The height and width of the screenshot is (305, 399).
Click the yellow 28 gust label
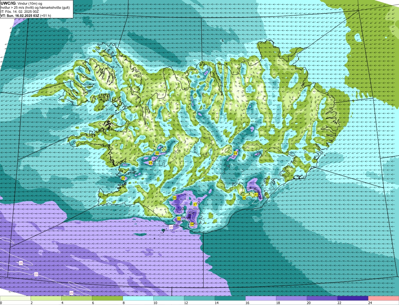point(157,153)
